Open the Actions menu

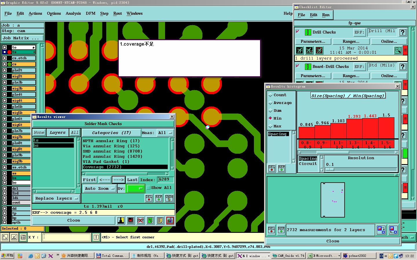coord(35,14)
